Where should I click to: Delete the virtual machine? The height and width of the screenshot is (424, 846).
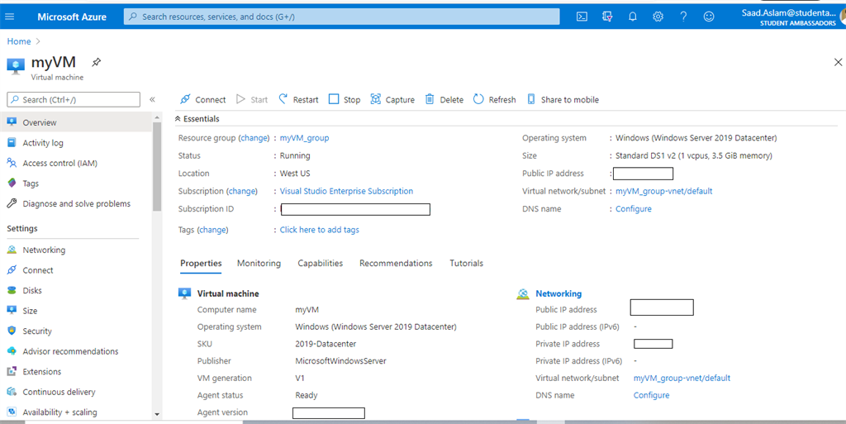click(x=444, y=99)
